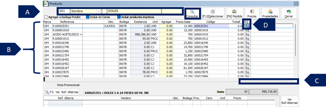
Task: Click Rq button in row R100001912
Action: [247, 39]
